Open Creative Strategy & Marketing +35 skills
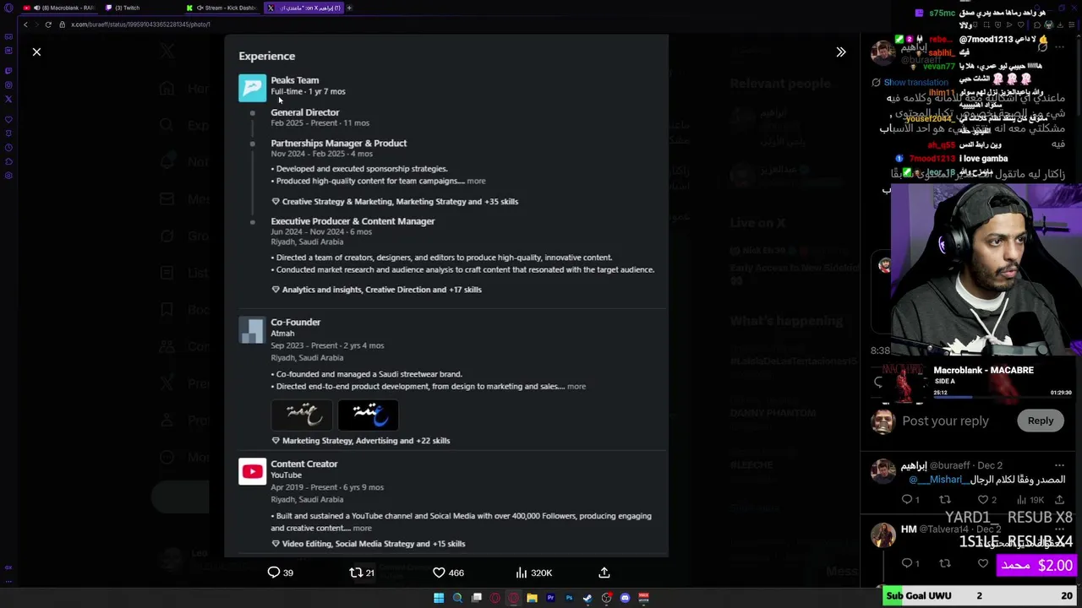Image resolution: width=1082 pixels, height=608 pixels. 395,202
